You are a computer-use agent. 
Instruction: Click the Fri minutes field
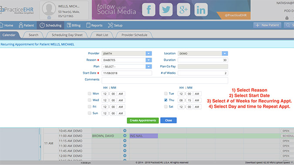(x=113, y=107)
